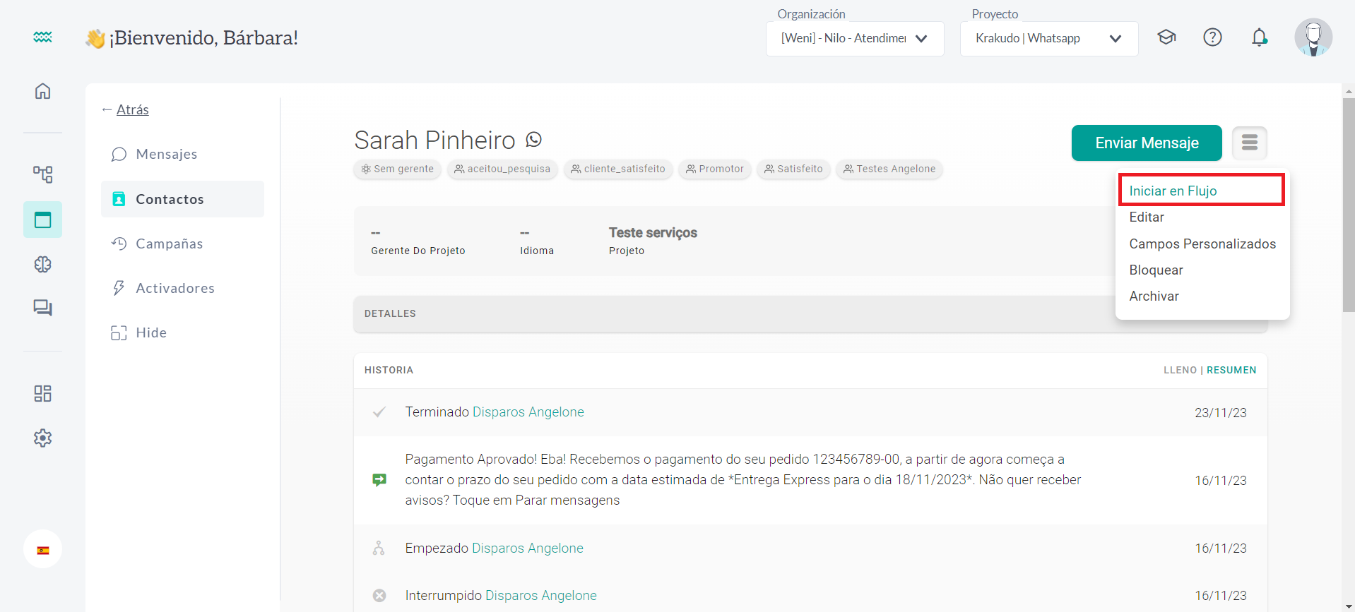Open the settings gear icon in sidebar
This screenshot has height=612, width=1355.
click(42, 438)
